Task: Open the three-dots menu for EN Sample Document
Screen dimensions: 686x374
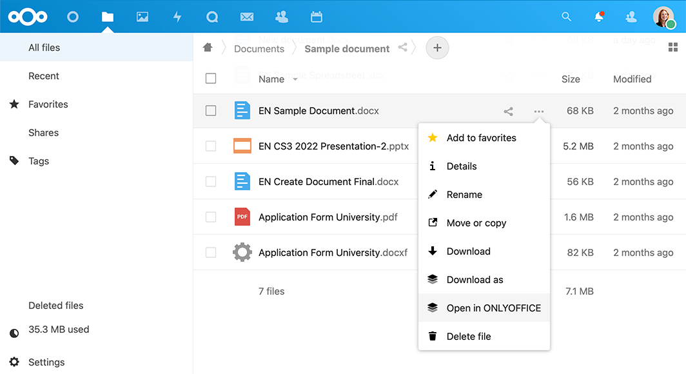Action: click(538, 111)
